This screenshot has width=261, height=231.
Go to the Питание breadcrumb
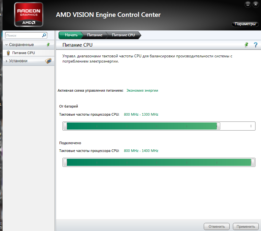(95, 35)
